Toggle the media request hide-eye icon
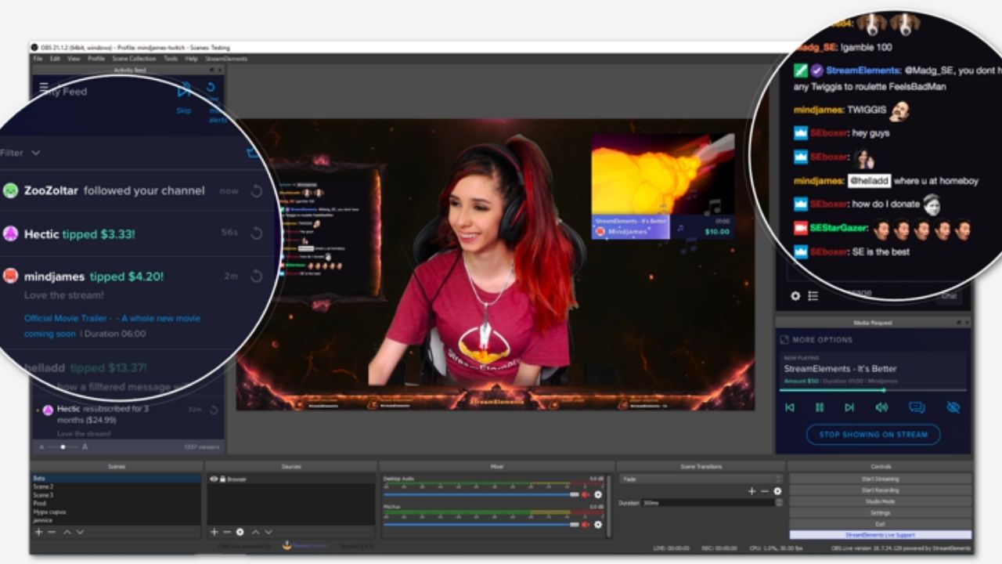 click(x=953, y=407)
